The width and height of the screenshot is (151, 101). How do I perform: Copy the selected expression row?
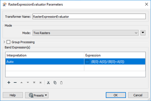click(x=55, y=83)
